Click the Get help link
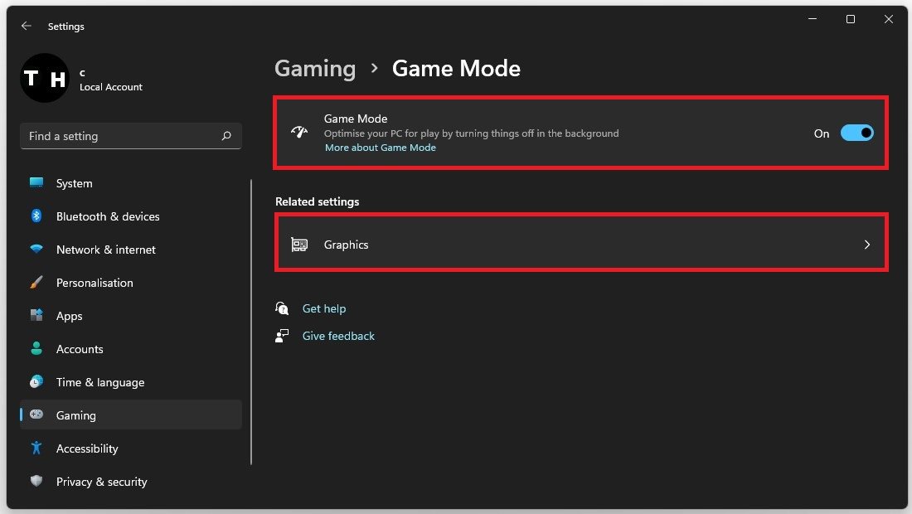 pyautogui.click(x=324, y=308)
